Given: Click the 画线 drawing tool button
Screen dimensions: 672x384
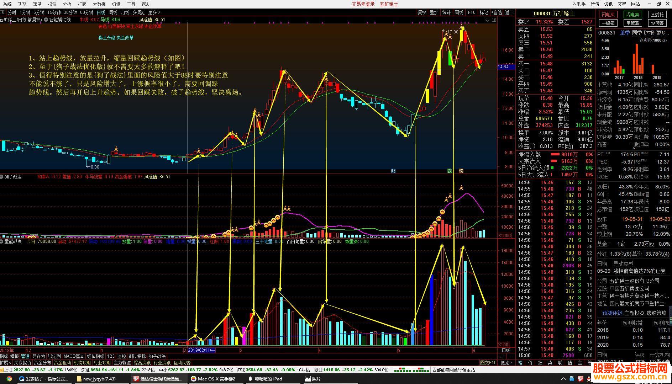Looking at the screenshot, I should click(x=459, y=12).
